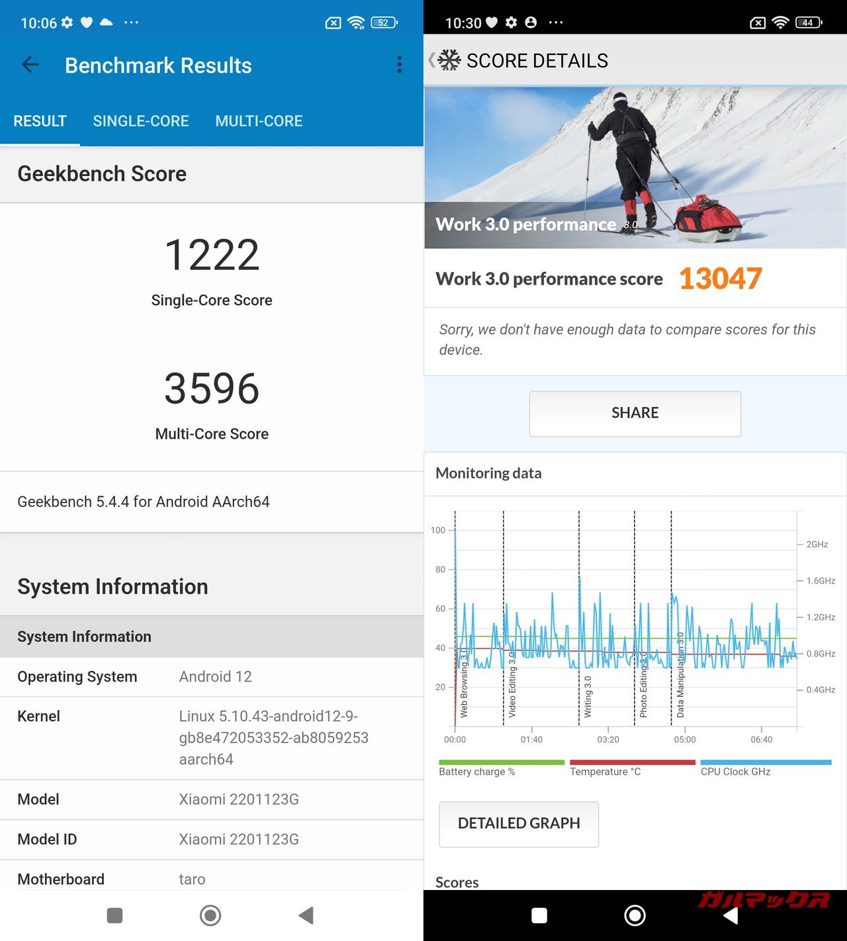Switch to the SINGLE-CORE tab
Screen dimensions: 847x941
[x=140, y=121]
